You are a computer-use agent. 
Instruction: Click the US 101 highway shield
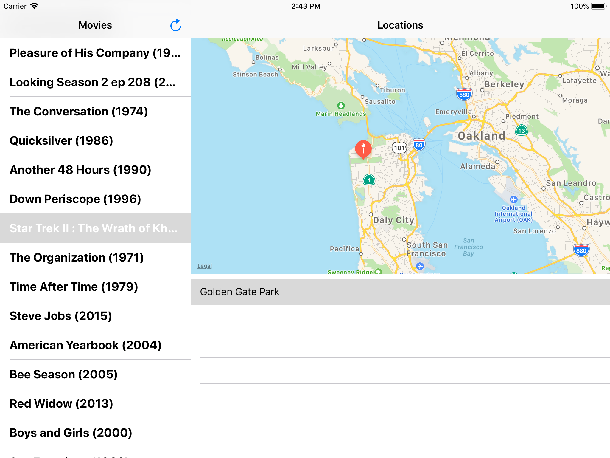[399, 148]
